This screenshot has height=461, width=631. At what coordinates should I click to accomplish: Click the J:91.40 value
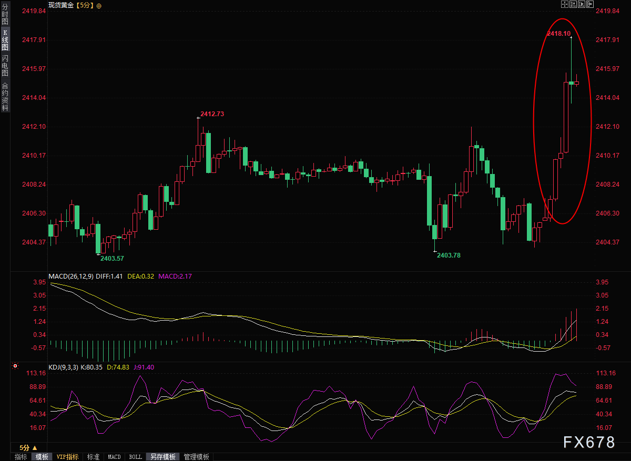143,367
